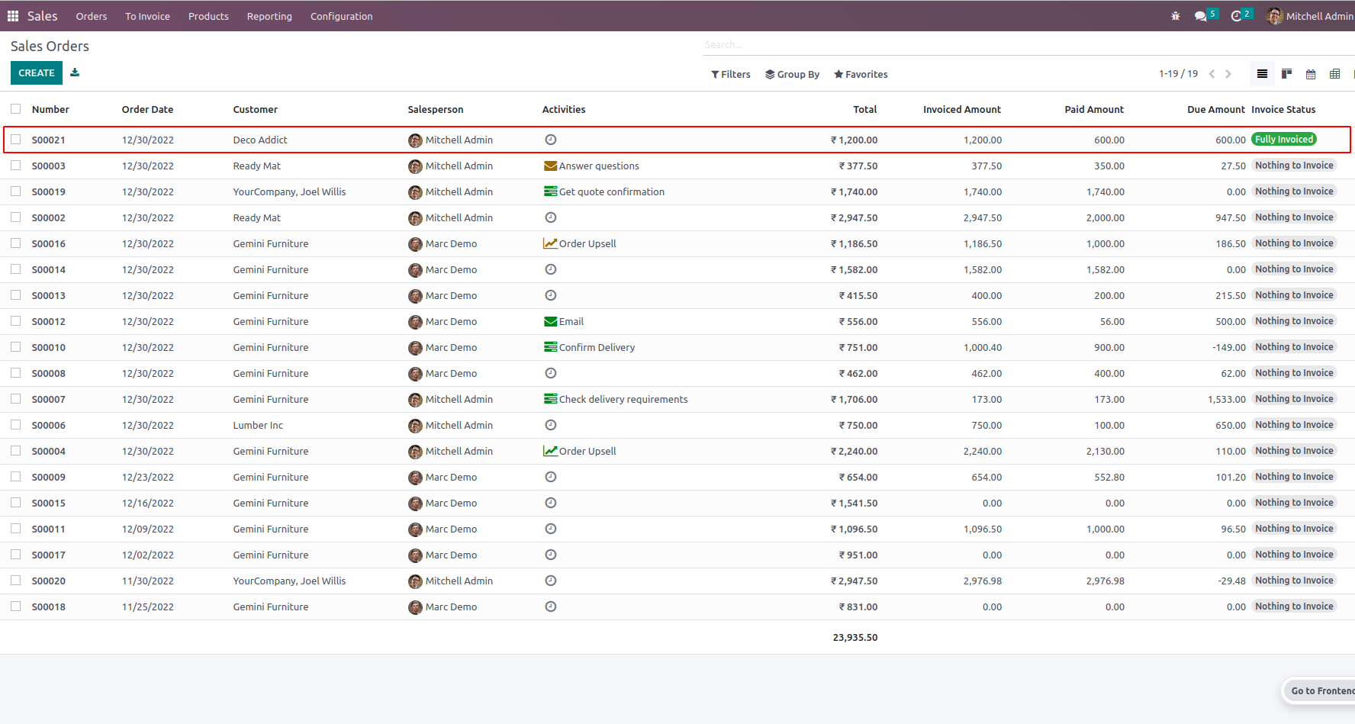Click the export download icon
Screen dimensions: 1355x724
click(x=75, y=72)
